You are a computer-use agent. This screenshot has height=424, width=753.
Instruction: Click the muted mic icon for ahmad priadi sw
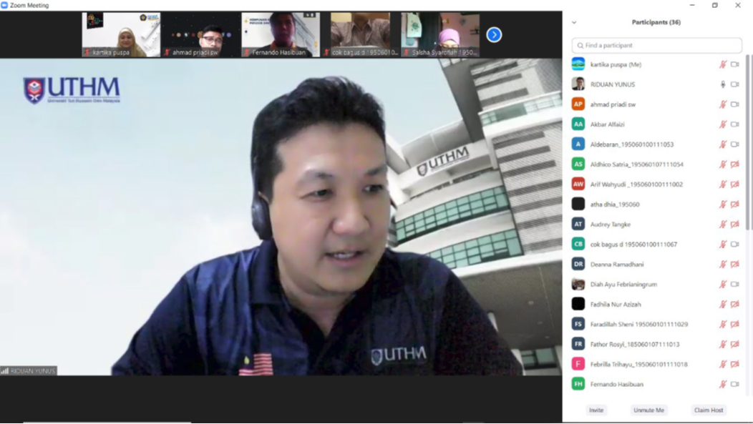coord(723,104)
